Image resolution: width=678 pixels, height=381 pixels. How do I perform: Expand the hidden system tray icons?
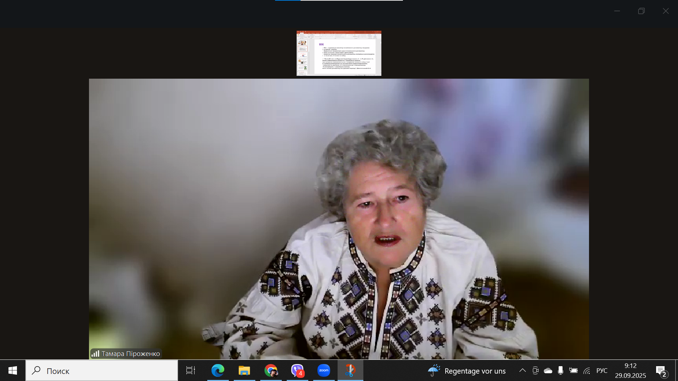522,370
